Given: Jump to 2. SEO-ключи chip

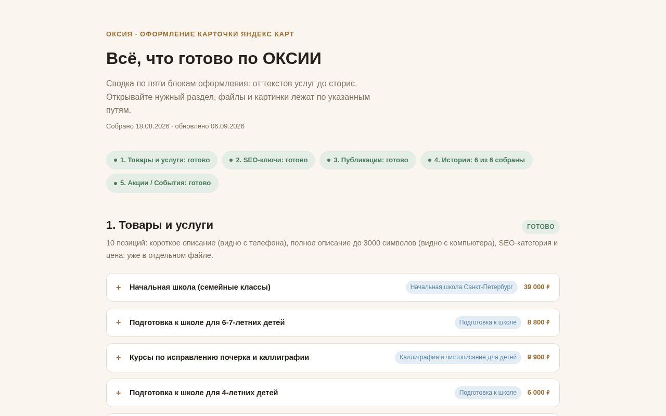Looking at the screenshot, I should pos(268,160).
